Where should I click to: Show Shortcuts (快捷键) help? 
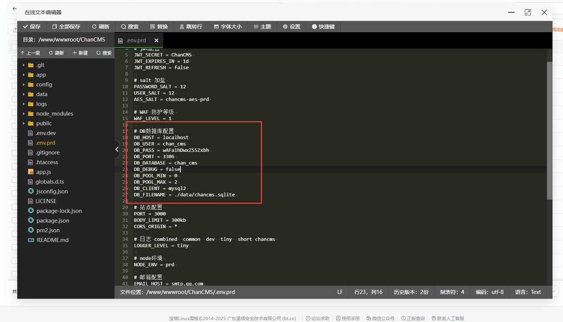[x=323, y=27]
